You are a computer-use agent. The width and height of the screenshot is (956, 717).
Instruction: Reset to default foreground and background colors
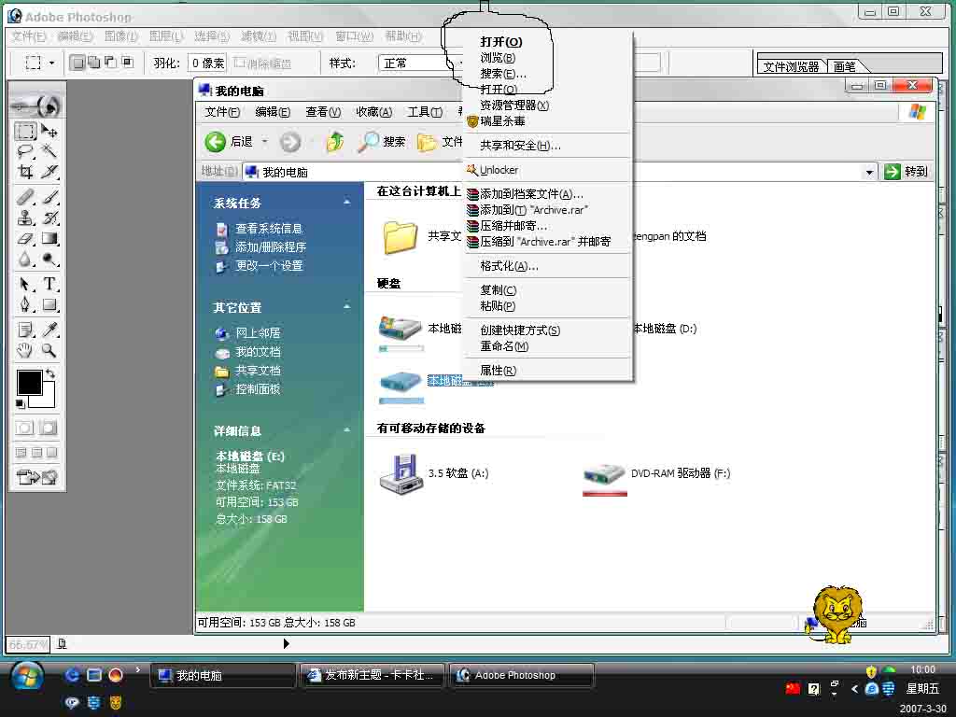20,403
